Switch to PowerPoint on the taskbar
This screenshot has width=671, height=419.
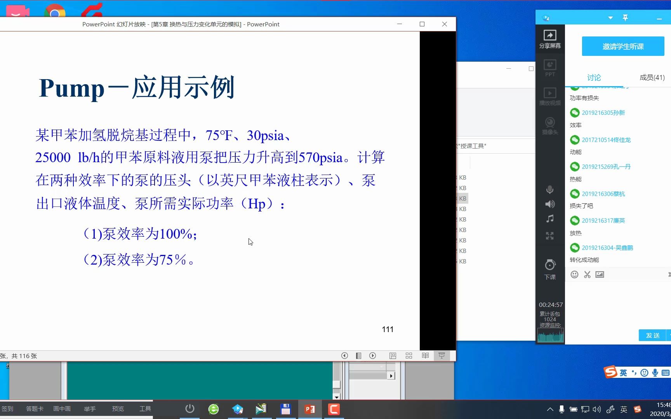click(310, 409)
